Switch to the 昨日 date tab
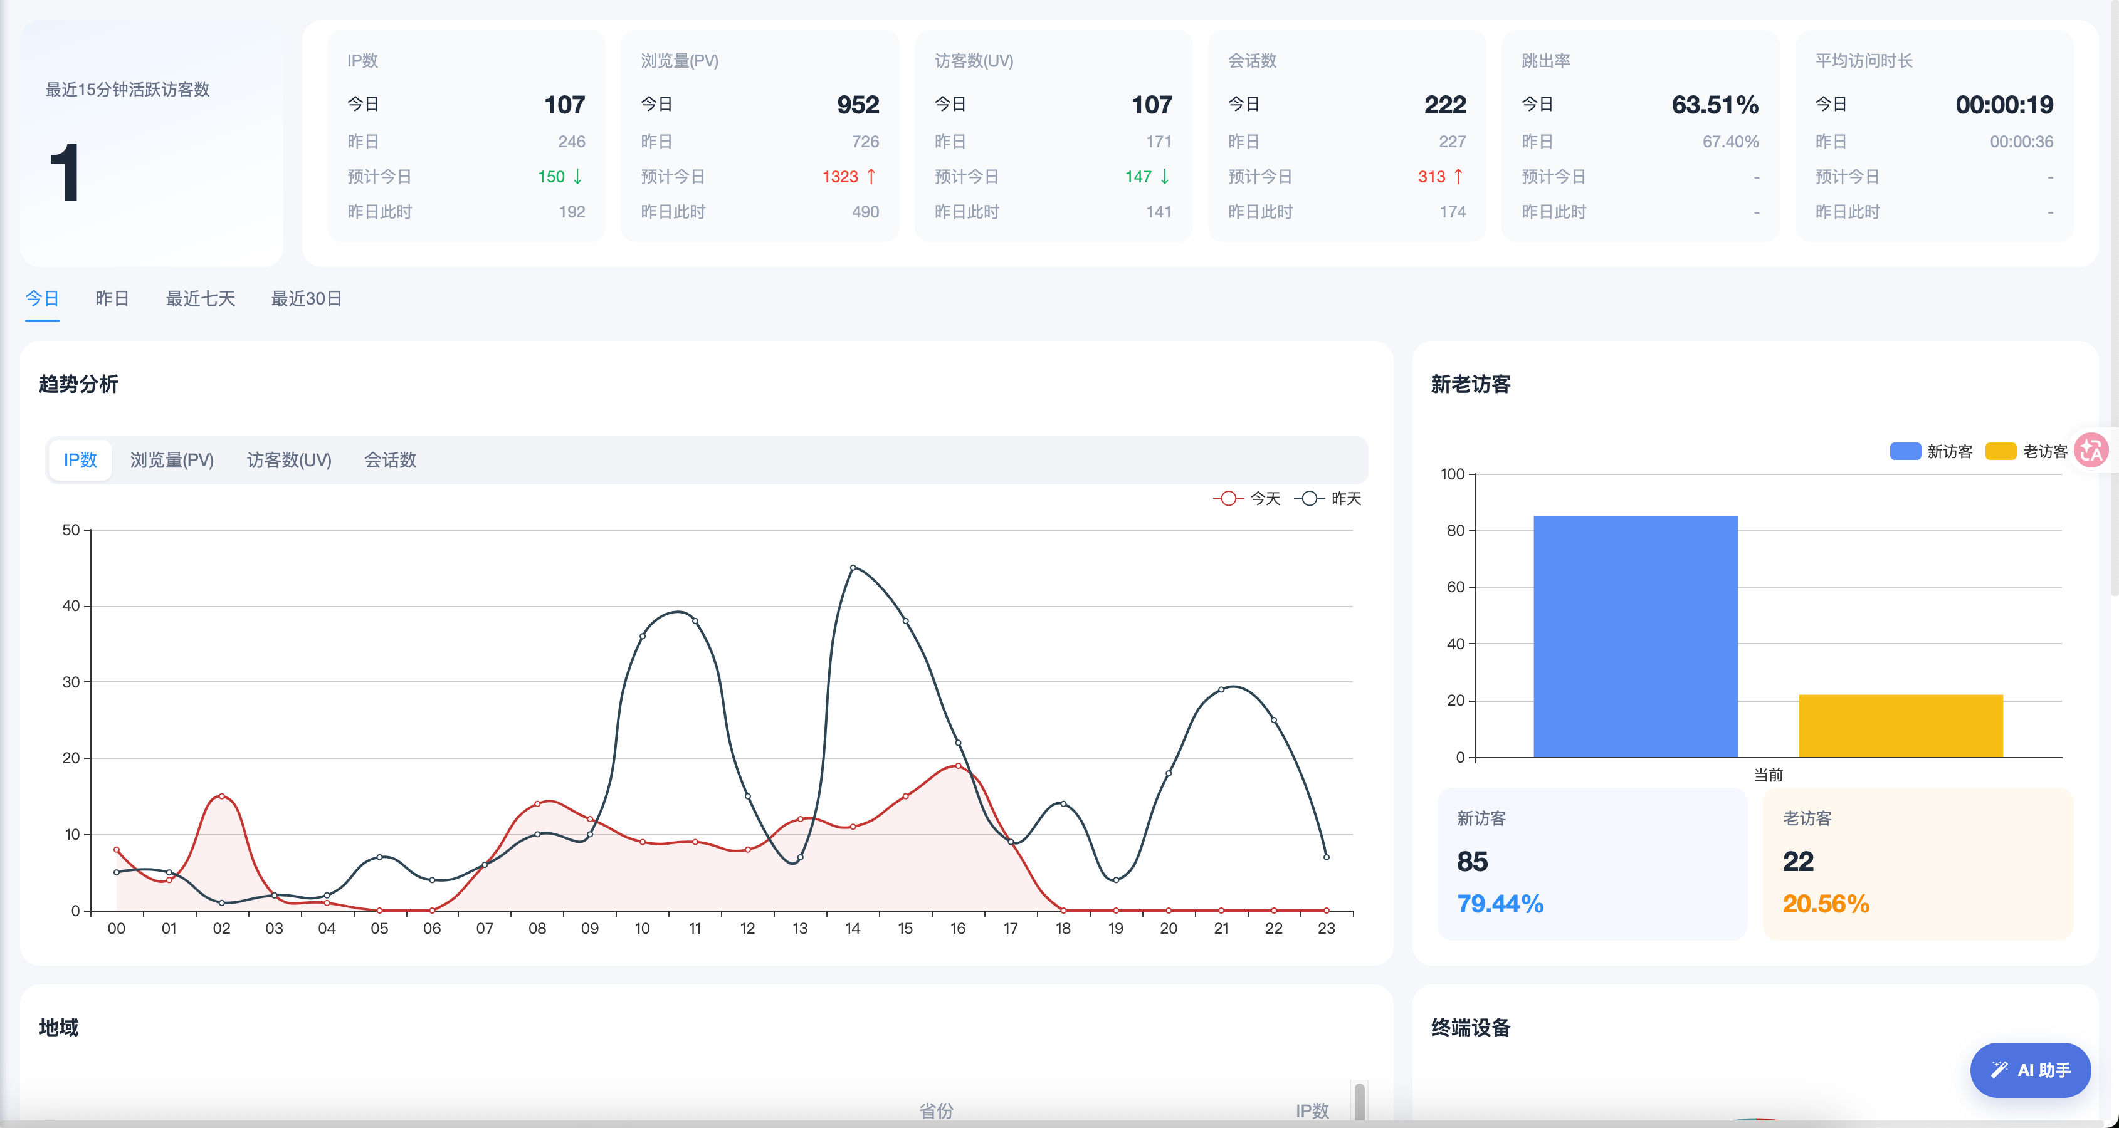Viewport: 2119px width, 1128px height. tap(112, 298)
